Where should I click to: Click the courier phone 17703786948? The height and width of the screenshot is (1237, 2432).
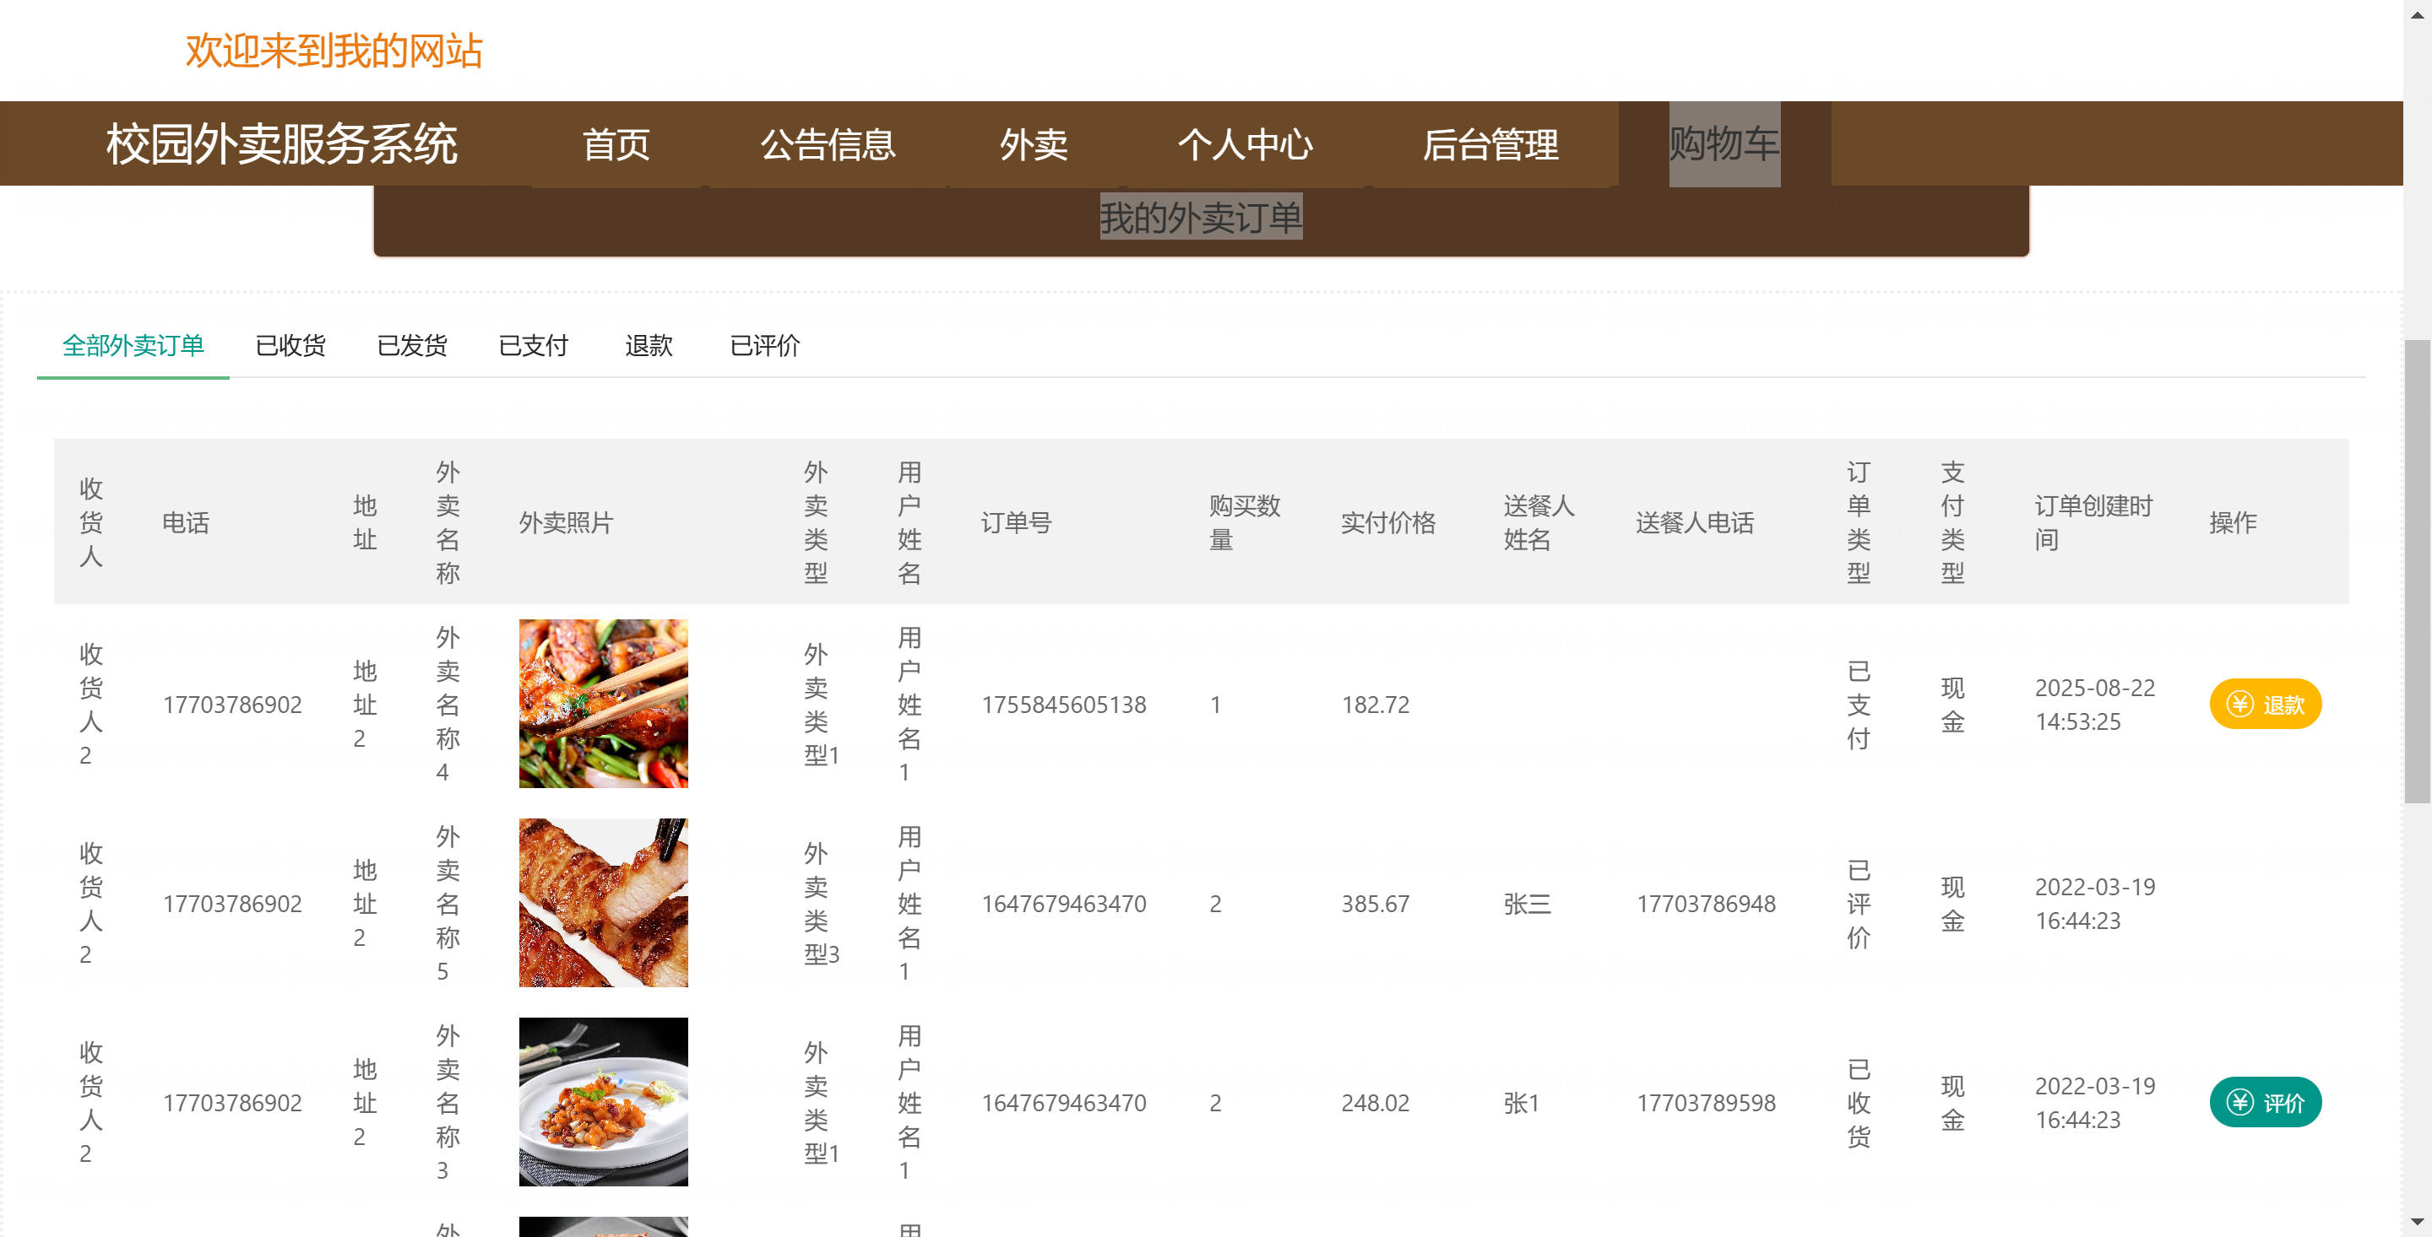(1705, 904)
